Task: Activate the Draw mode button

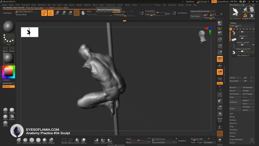Action: [51, 13]
